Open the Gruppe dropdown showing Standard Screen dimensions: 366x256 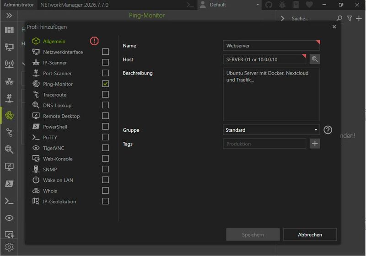pos(271,130)
